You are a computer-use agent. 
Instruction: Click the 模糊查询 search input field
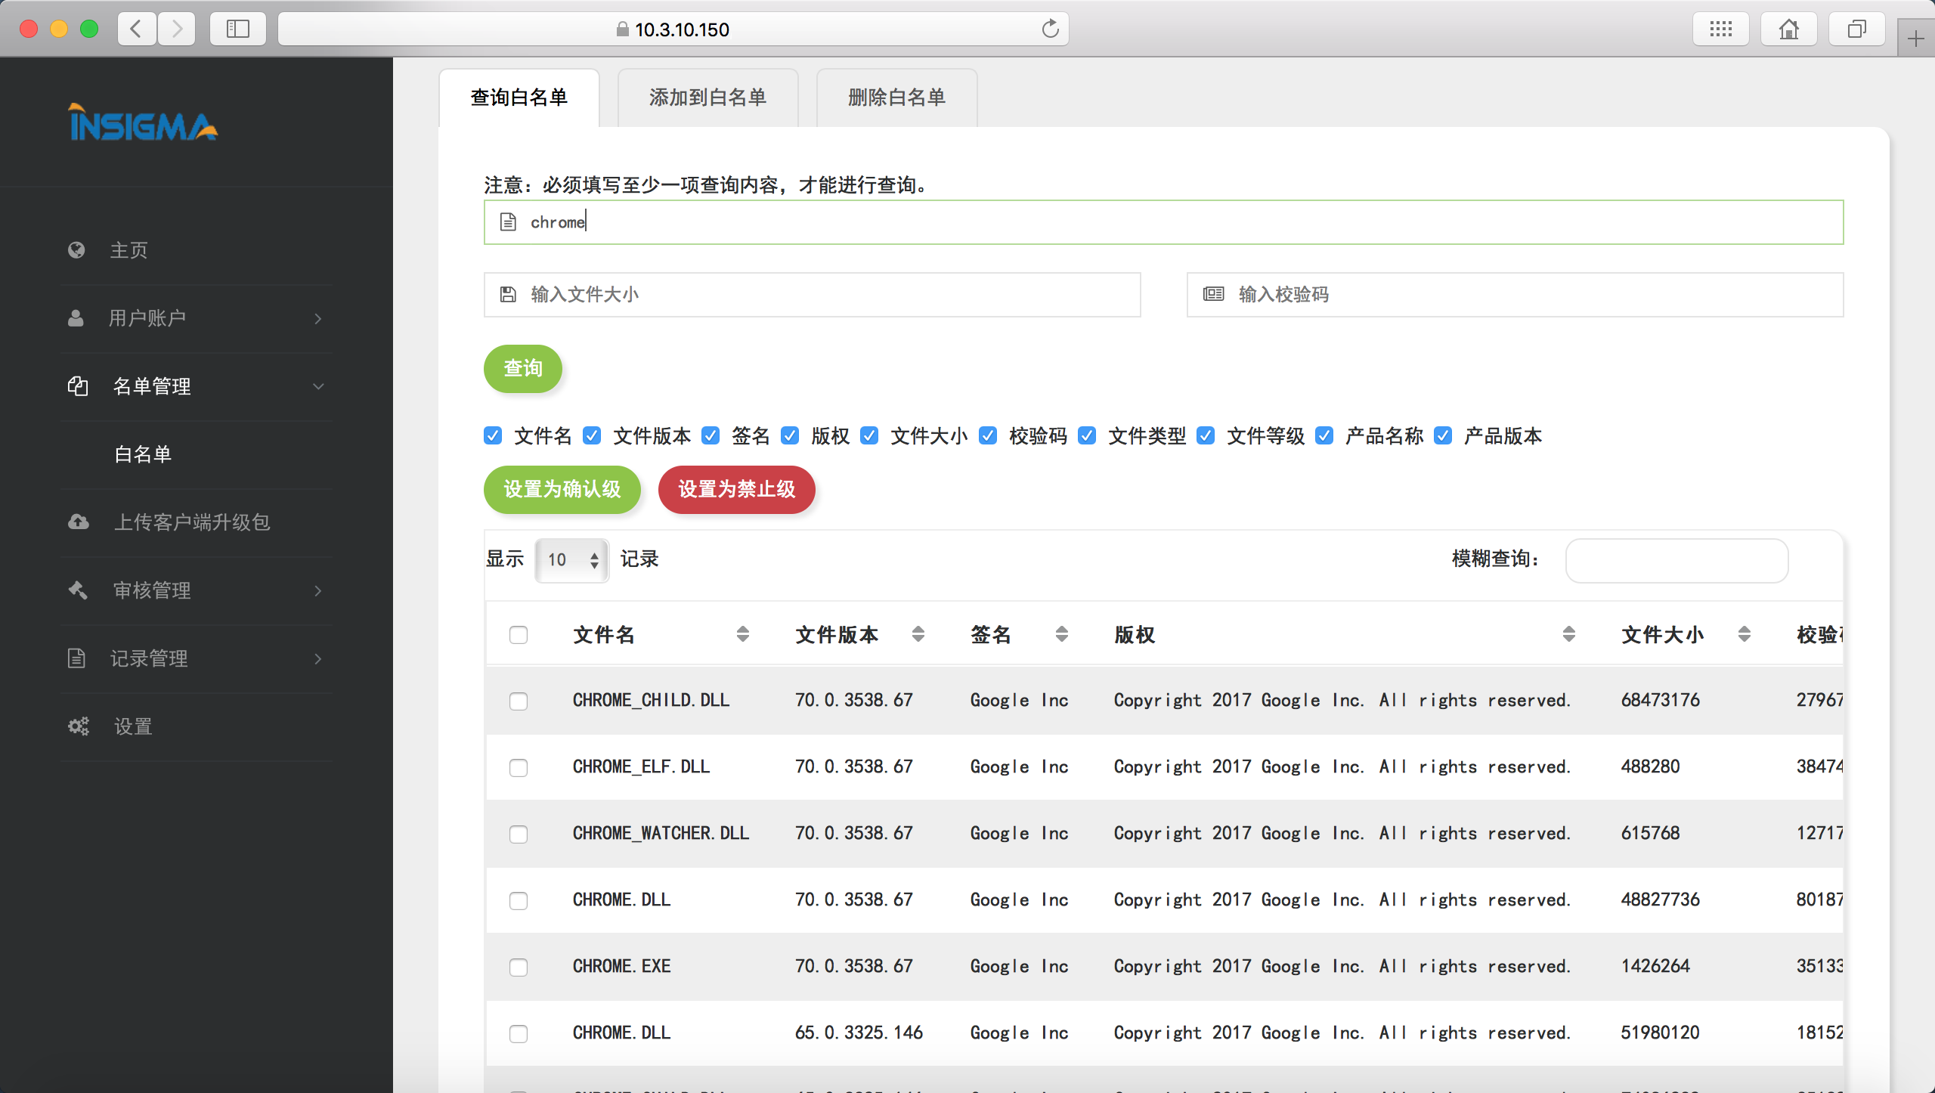1676,560
